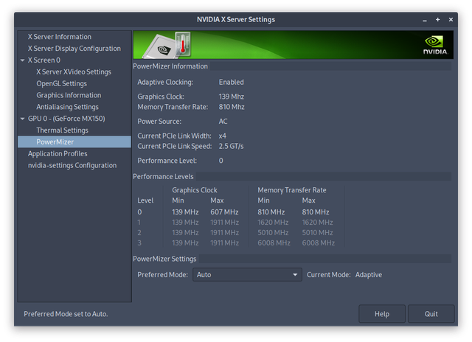Click the 'Graphics Clock' table header
Screen dimensions: 472x342
coord(195,190)
